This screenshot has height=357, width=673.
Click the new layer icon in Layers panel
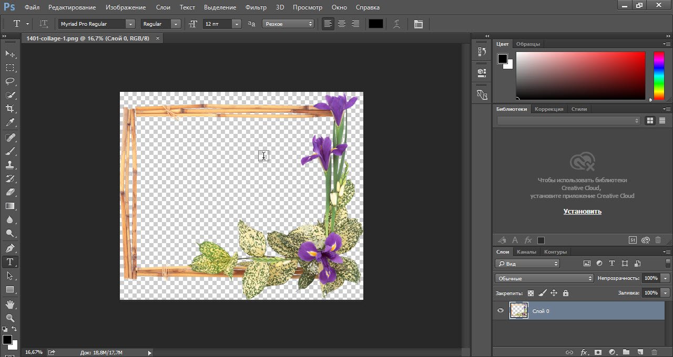click(x=640, y=352)
